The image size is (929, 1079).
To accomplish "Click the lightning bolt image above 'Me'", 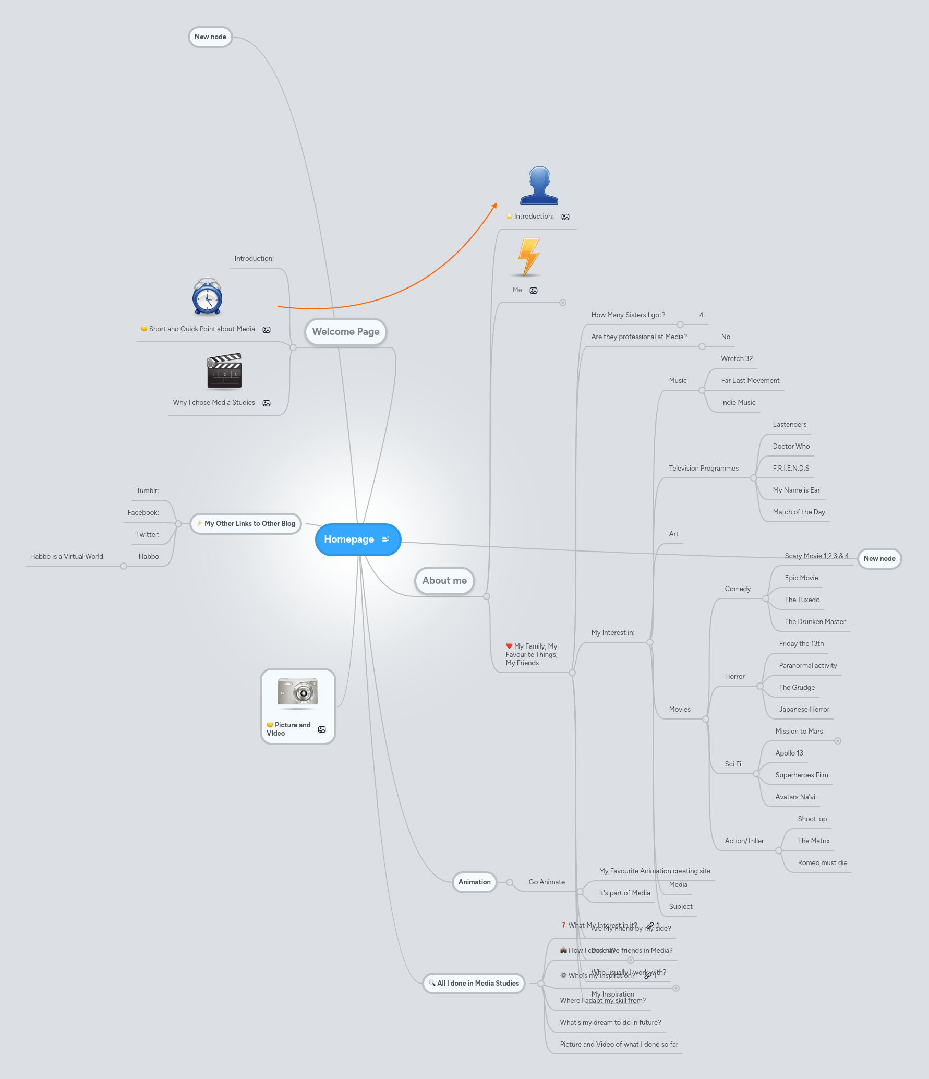I will click(x=527, y=257).
